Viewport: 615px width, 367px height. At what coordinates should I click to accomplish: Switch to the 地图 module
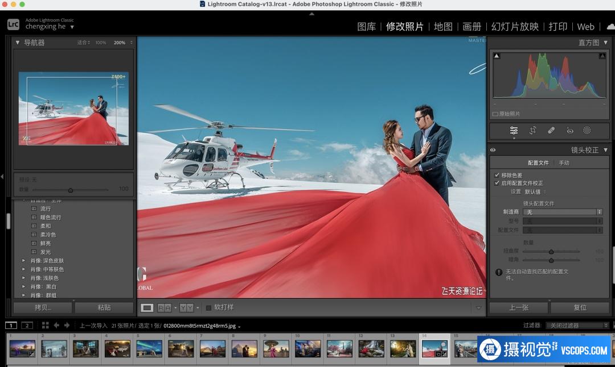(443, 27)
